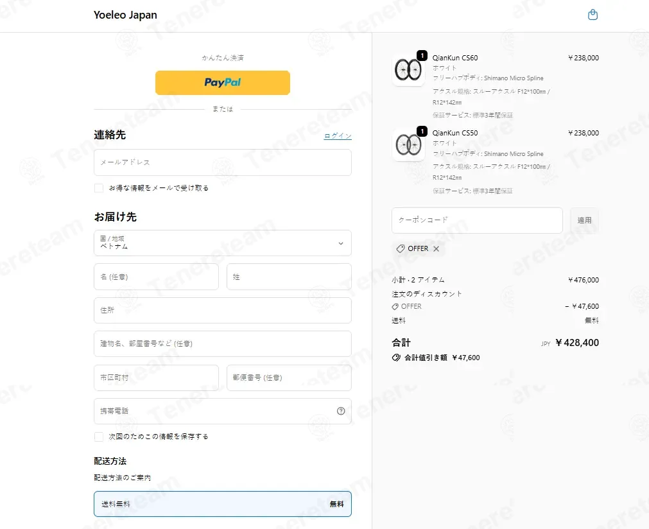Apply coupon with the 適用 button
The image size is (649, 529).
coord(584,220)
